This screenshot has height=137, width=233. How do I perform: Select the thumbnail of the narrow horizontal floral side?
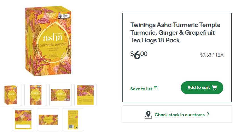click(x=48, y=120)
